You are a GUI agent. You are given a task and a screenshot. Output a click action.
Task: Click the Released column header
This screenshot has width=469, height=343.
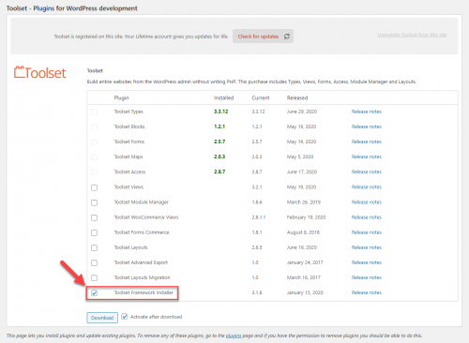tap(297, 97)
